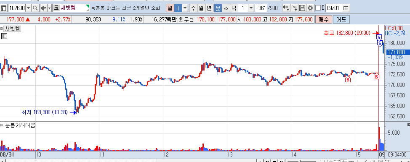Click the save chart floppy disk icon
The image size is (410, 162).
coord(302,8)
